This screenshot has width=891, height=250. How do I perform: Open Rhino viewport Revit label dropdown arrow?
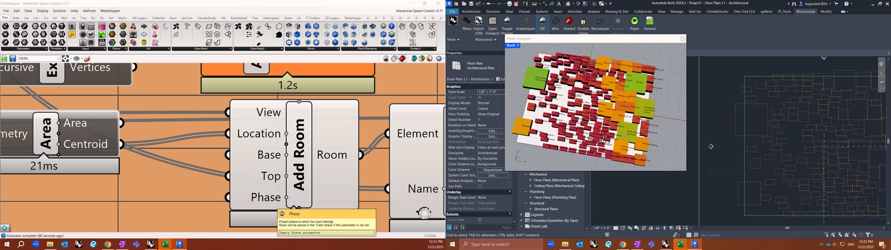click(x=518, y=45)
